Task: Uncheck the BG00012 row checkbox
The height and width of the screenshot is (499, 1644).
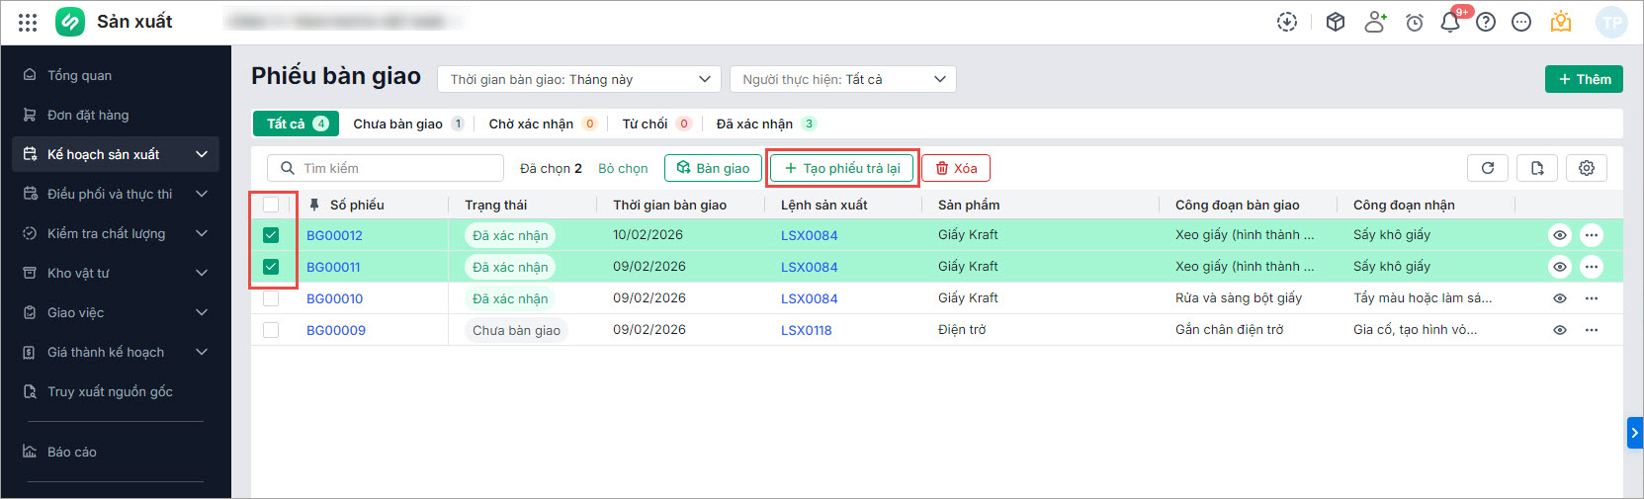Action: (x=271, y=235)
